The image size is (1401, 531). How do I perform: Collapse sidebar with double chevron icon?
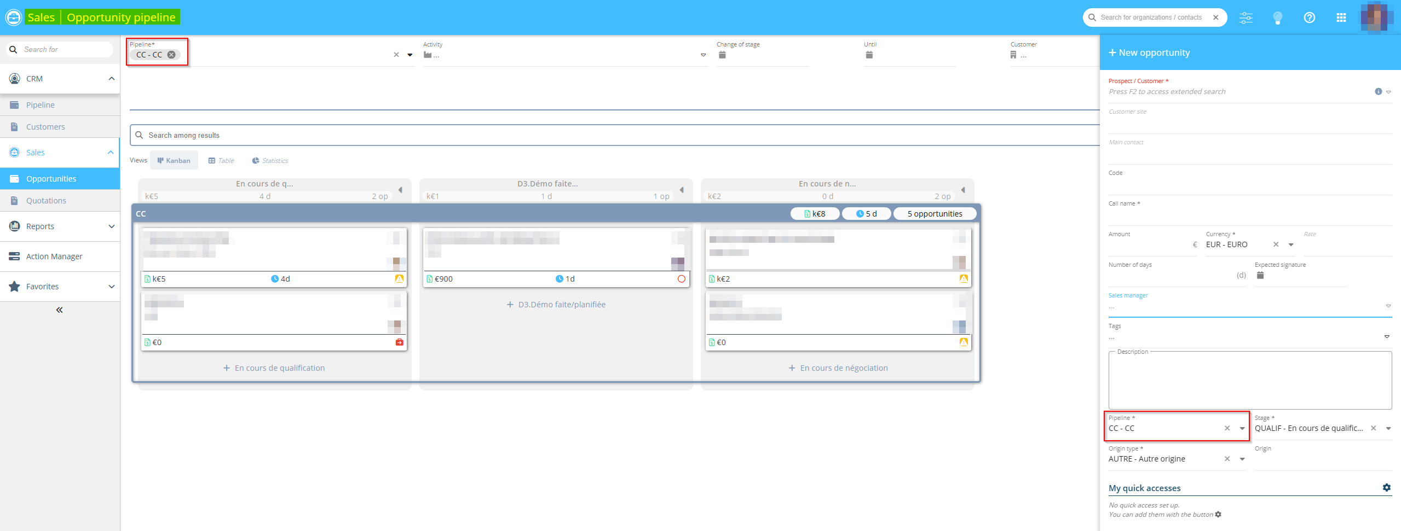click(x=60, y=310)
